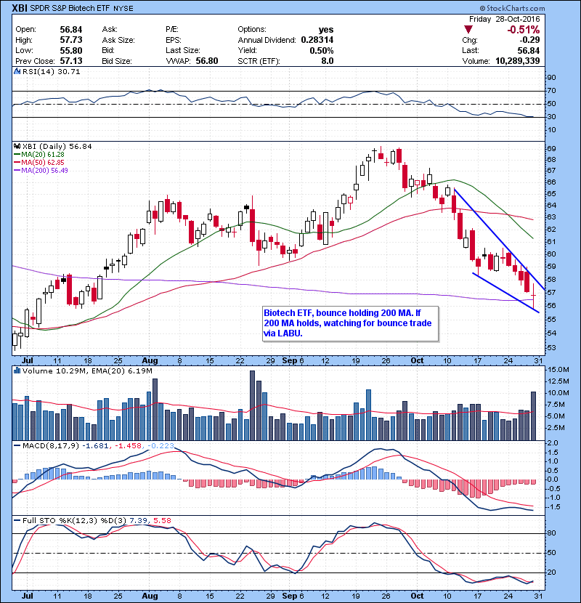Click the SPDR S&P Biotech ETF name
Image resolution: width=581 pixels, height=603 pixels.
(70, 8)
